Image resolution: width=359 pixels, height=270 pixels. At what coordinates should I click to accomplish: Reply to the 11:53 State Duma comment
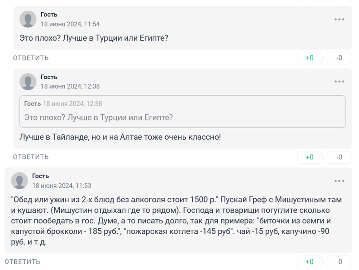[22, 262]
